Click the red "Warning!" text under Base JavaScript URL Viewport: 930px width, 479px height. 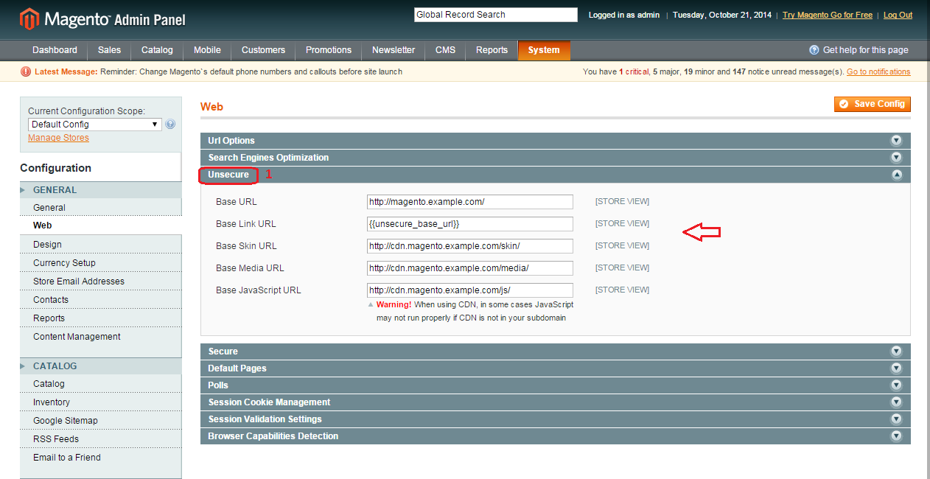[394, 304]
